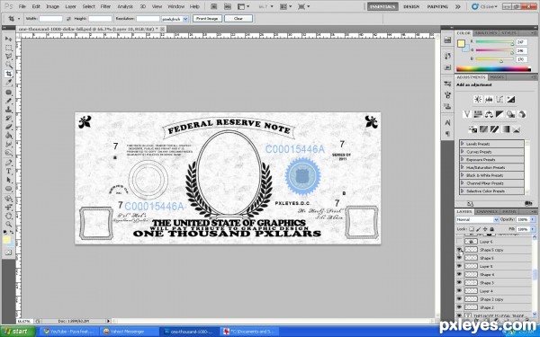Click the Channel Mixer adjustment icon
Image resolution: width=540 pixels, height=337 pixels.
(x=522, y=114)
